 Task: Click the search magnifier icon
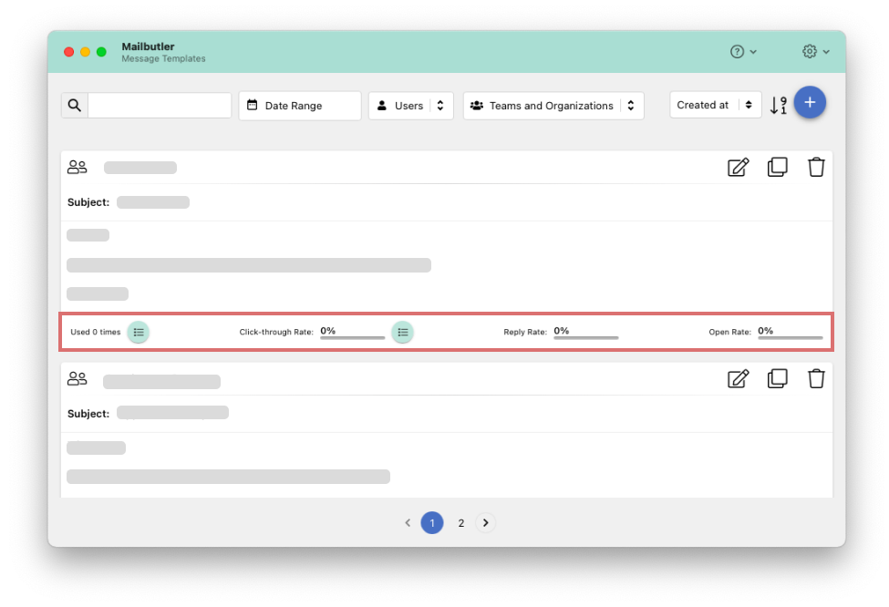(x=74, y=106)
